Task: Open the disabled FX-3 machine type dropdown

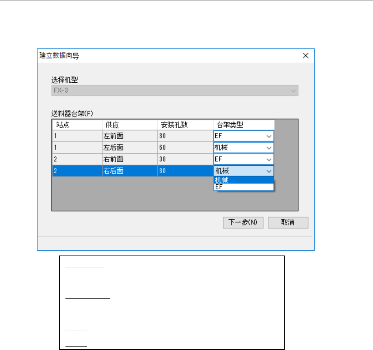Action: point(175,91)
